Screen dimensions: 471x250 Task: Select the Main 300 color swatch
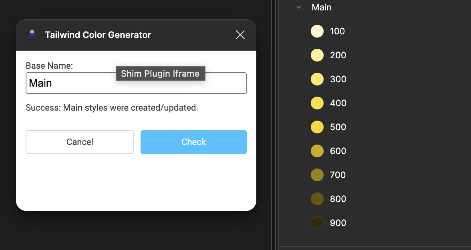pos(317,79)
